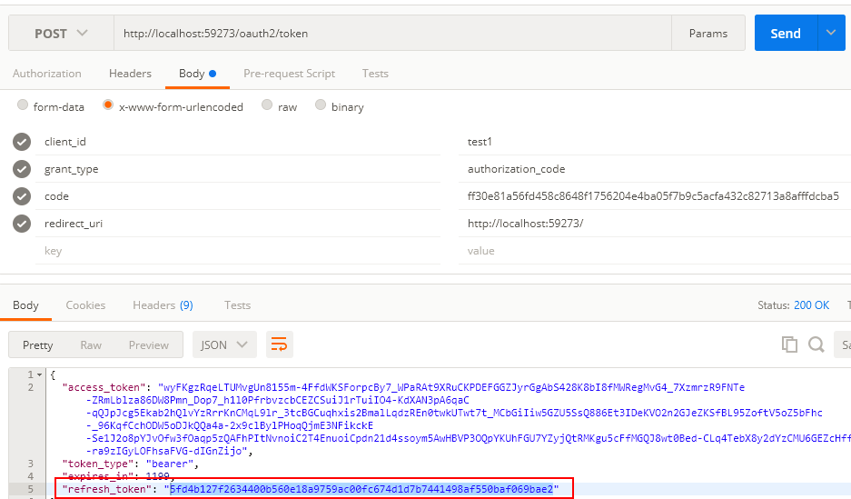Open the response Headers (9) tab
This screenshot has height=499, width=851.
coord(163,305)
